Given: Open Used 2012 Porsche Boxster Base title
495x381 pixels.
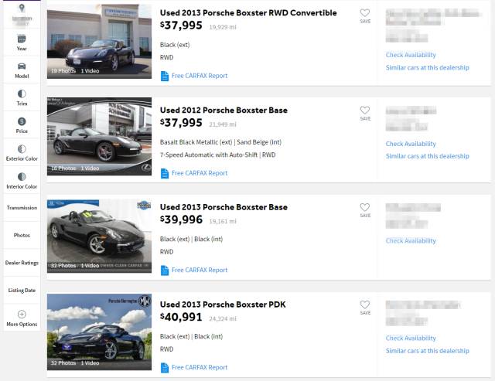Looking at the screenshot, I should click(224, 111).
